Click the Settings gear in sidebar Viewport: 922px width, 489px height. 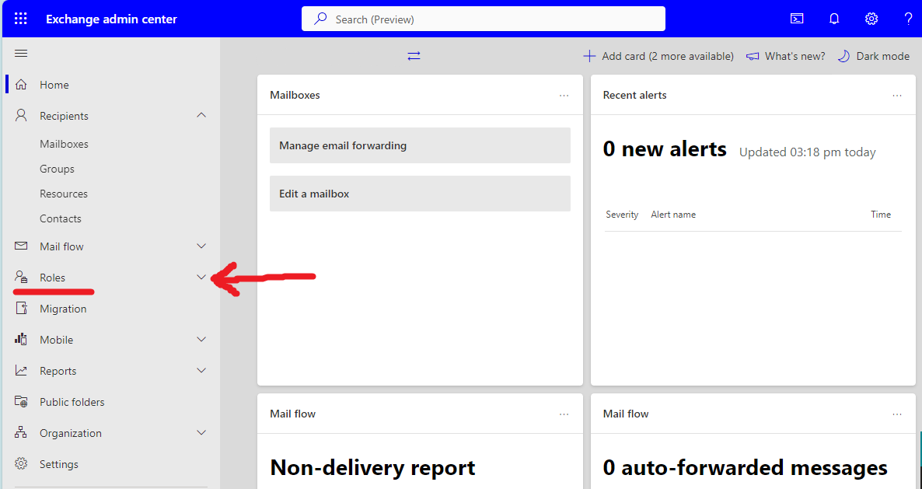(x=21, y=463)
